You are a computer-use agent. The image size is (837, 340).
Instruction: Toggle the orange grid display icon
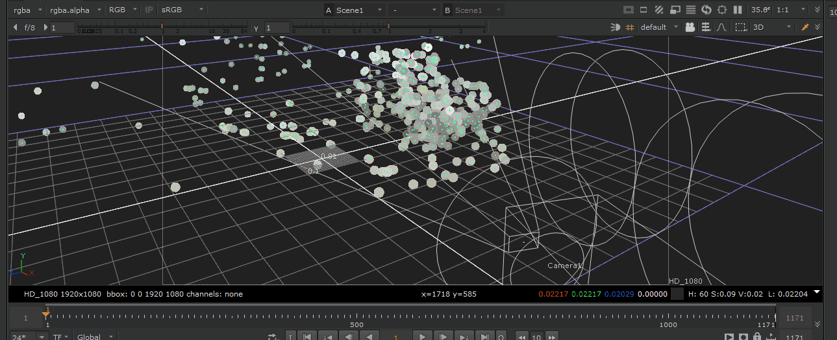pyautogui.click(x=629, y=27)
